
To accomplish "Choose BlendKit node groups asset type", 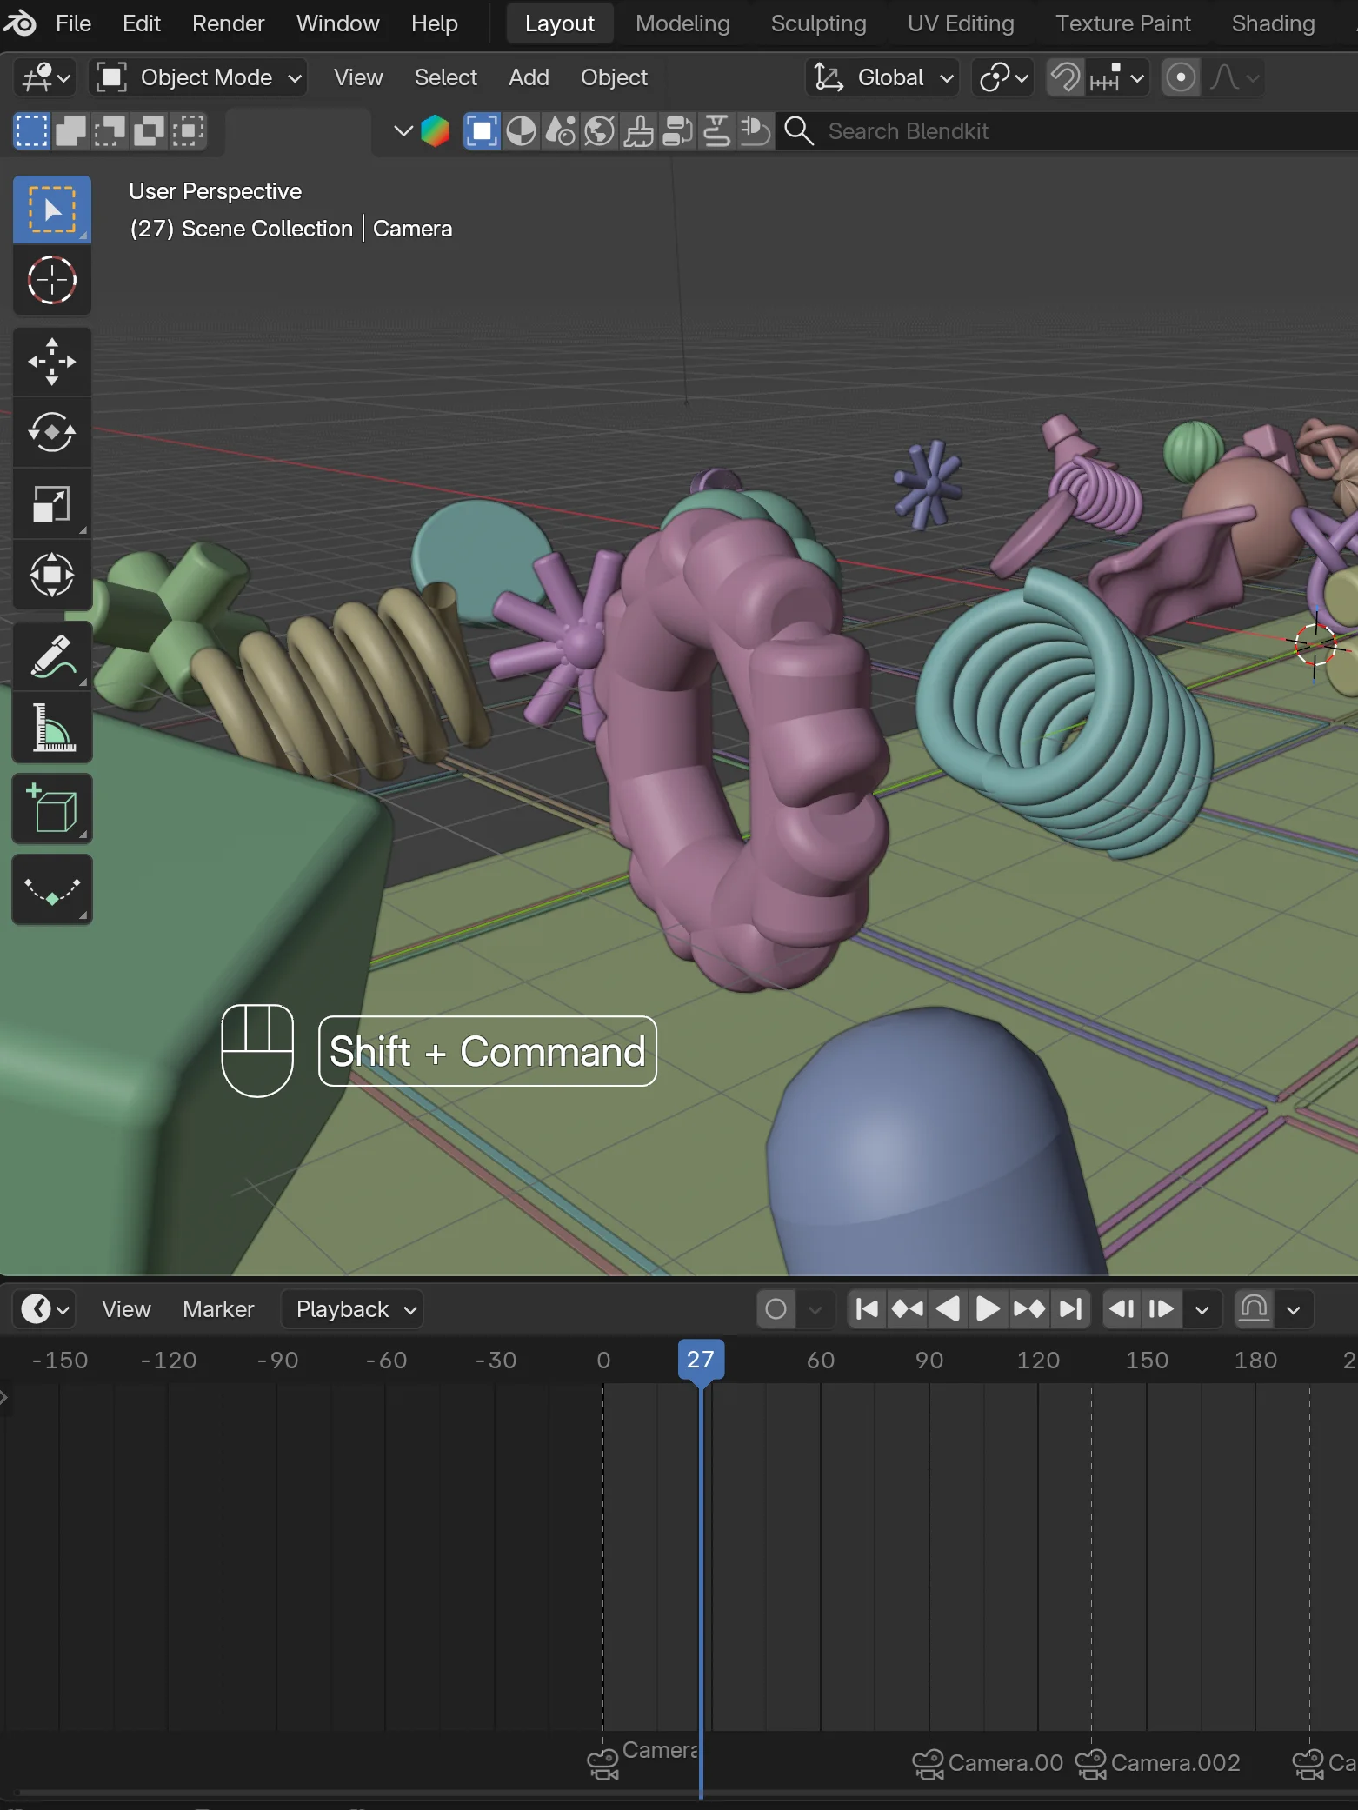I will [x=677, y=131].
